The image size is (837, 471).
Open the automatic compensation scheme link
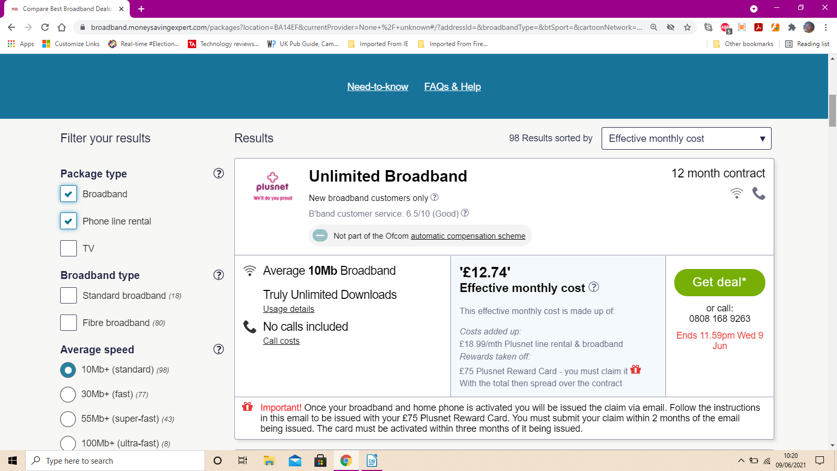pos(468,236)
